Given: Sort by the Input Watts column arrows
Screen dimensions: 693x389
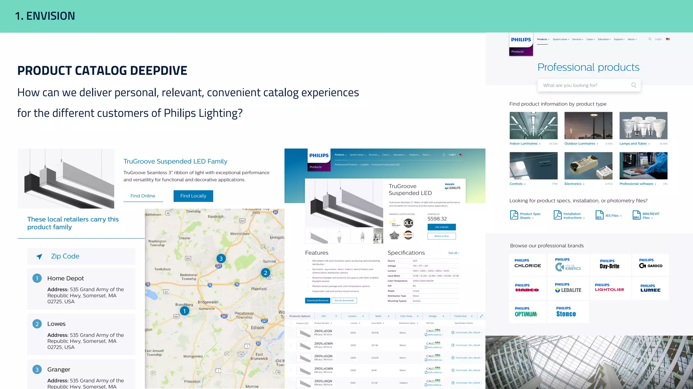Looking at the screenshot, I should [383, 323].
